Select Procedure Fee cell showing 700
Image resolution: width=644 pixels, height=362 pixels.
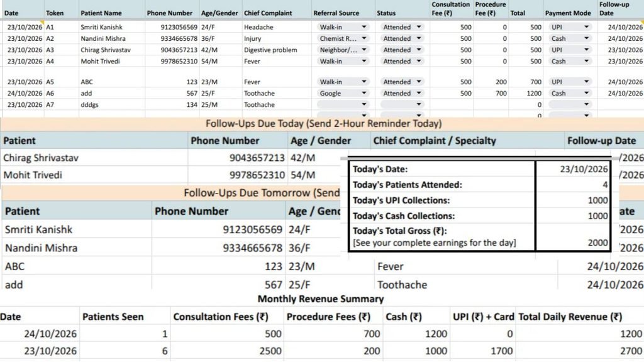click(x=491, y=94)
